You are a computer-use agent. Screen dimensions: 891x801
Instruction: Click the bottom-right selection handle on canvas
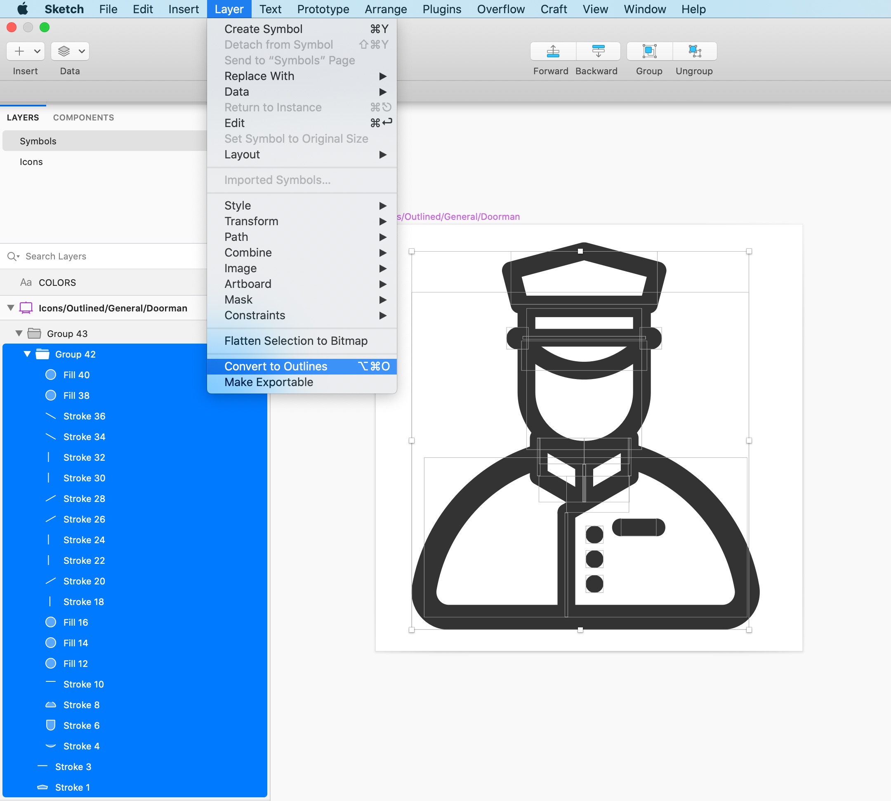click(x=749, y=630)
